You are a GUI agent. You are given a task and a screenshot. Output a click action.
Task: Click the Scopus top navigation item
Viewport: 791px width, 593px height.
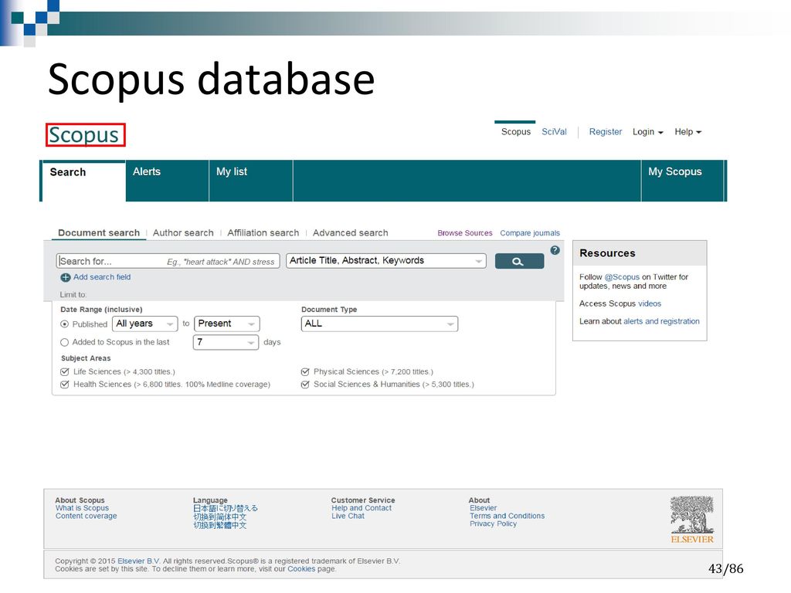pos(515,131)
